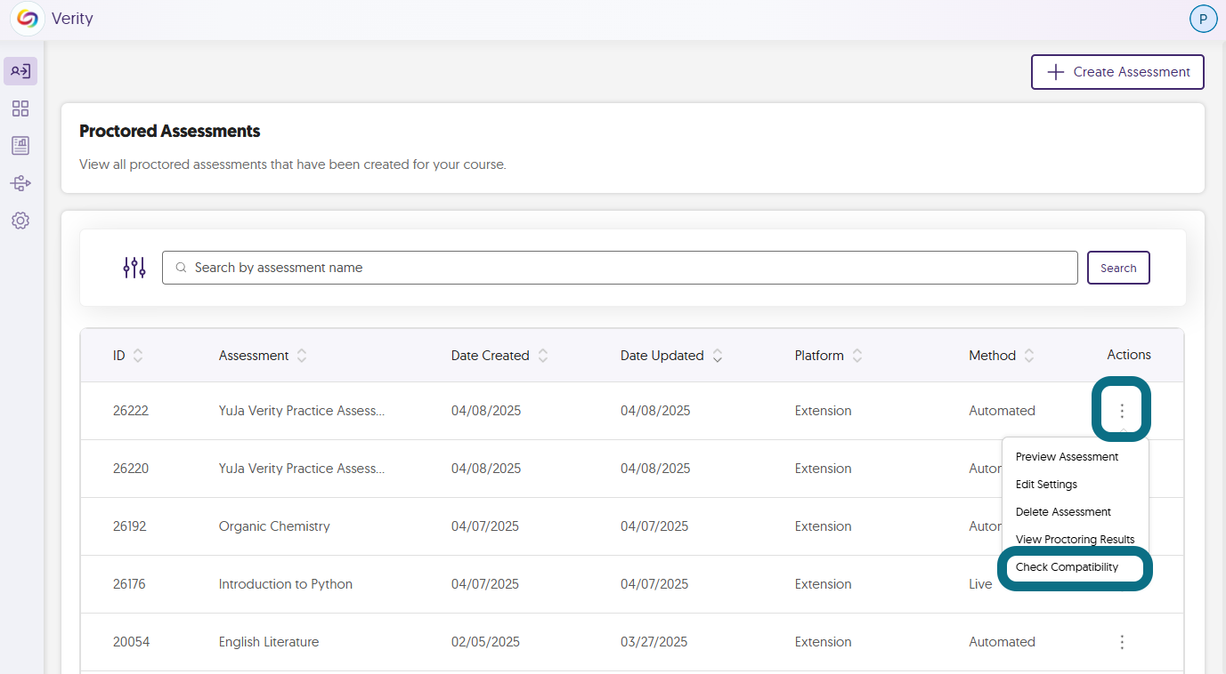The image size is (1226, 674).
Task: Sort by Assessment column
Action: pyautogui.click(x=302, y=356)
